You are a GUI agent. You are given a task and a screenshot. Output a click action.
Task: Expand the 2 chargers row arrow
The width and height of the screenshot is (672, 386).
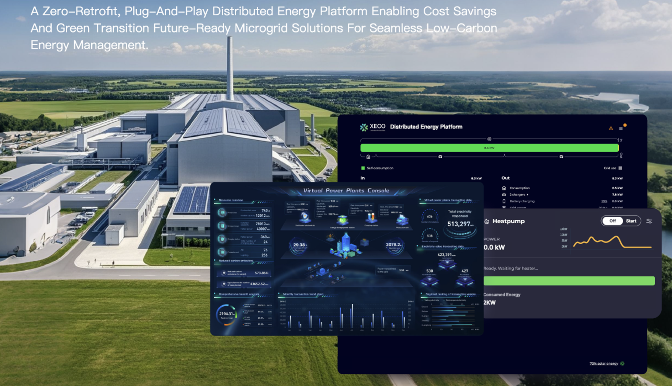click(527, 195)
